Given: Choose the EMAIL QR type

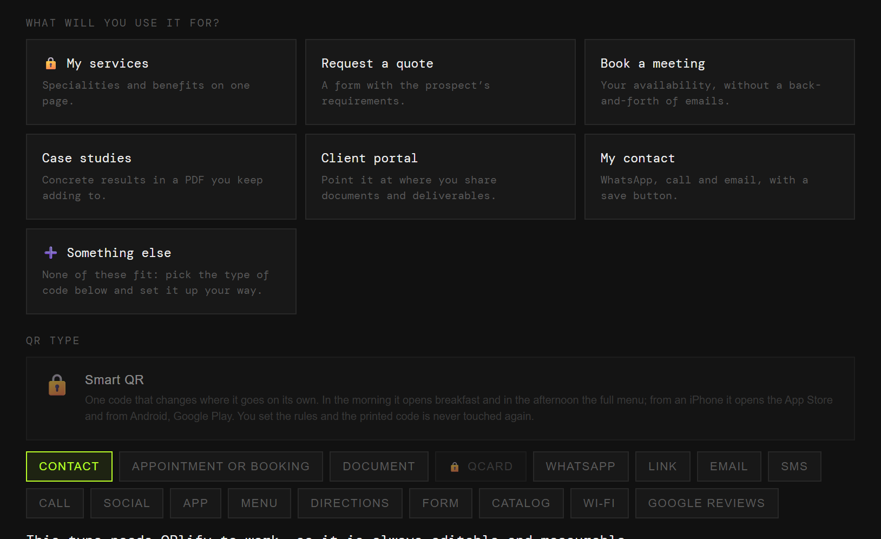Looking at the screenshot, I should coord(729,466).
